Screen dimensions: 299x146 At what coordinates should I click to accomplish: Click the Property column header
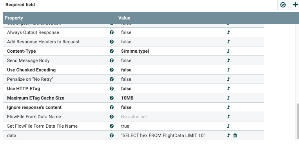60,18
